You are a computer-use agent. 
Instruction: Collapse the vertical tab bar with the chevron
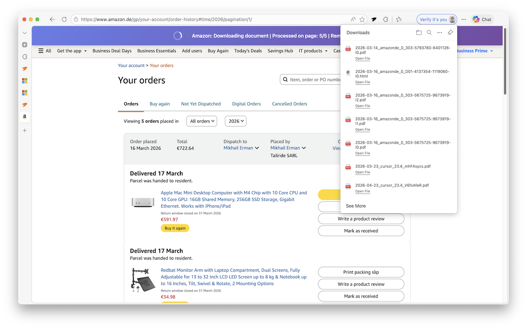25,33
